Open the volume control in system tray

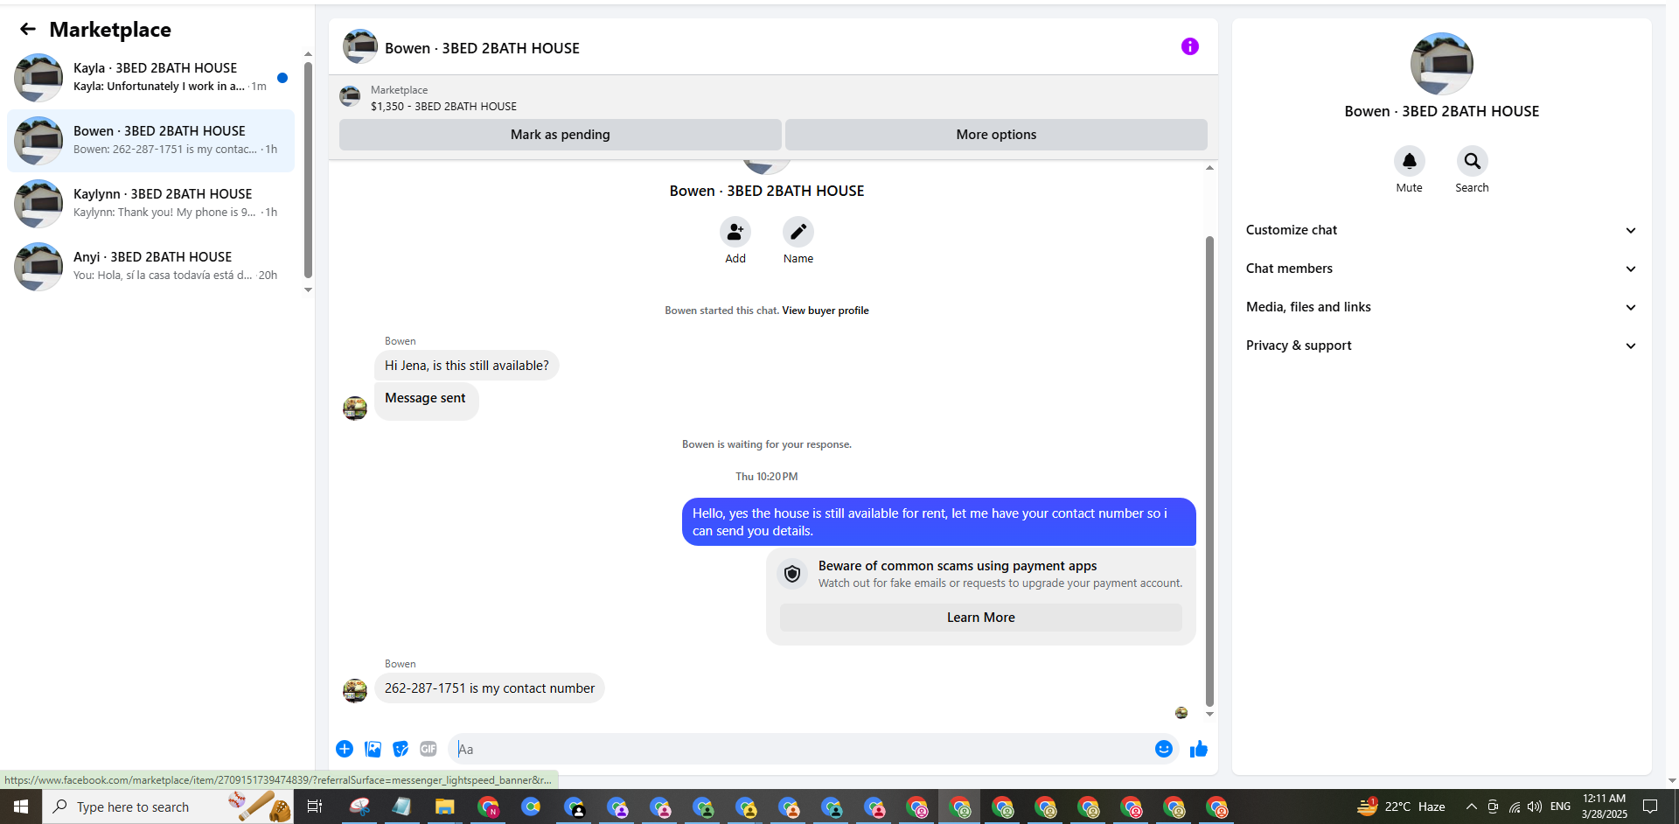[x=1535, y=807]
